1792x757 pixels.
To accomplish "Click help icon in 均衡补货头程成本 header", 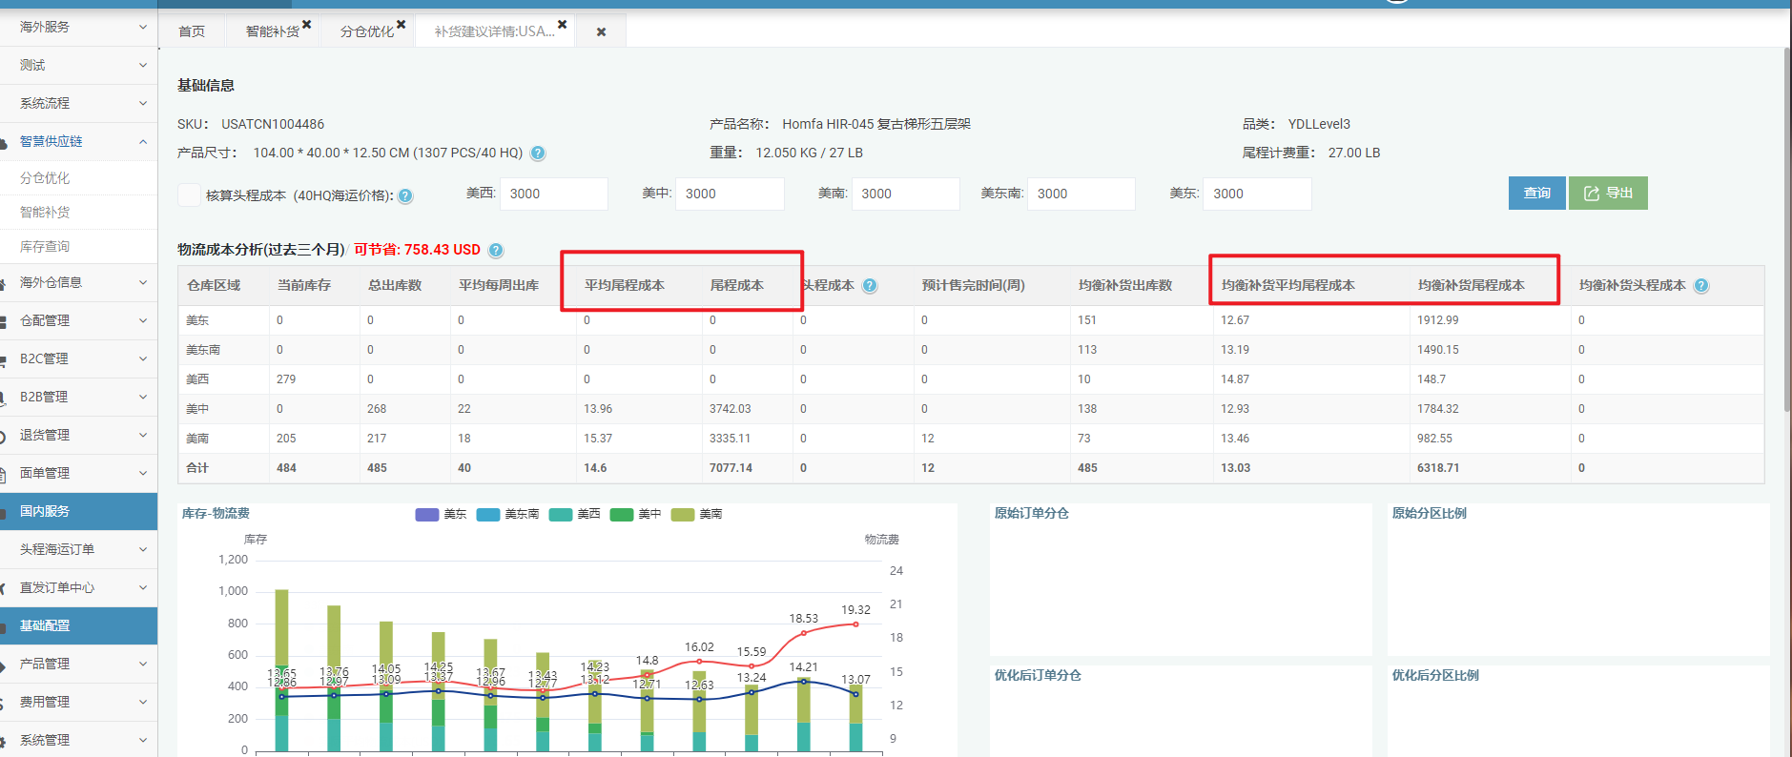I will coord(1701,286).
